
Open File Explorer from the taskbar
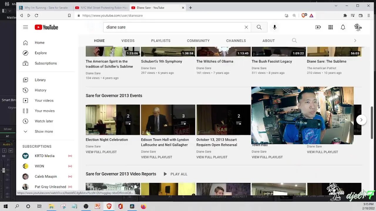51,206
